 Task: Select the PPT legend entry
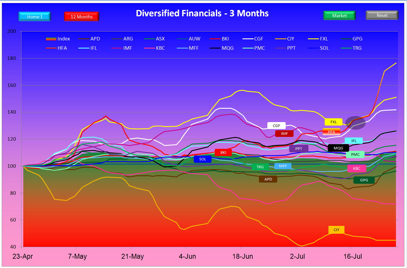tap(285, 48)
